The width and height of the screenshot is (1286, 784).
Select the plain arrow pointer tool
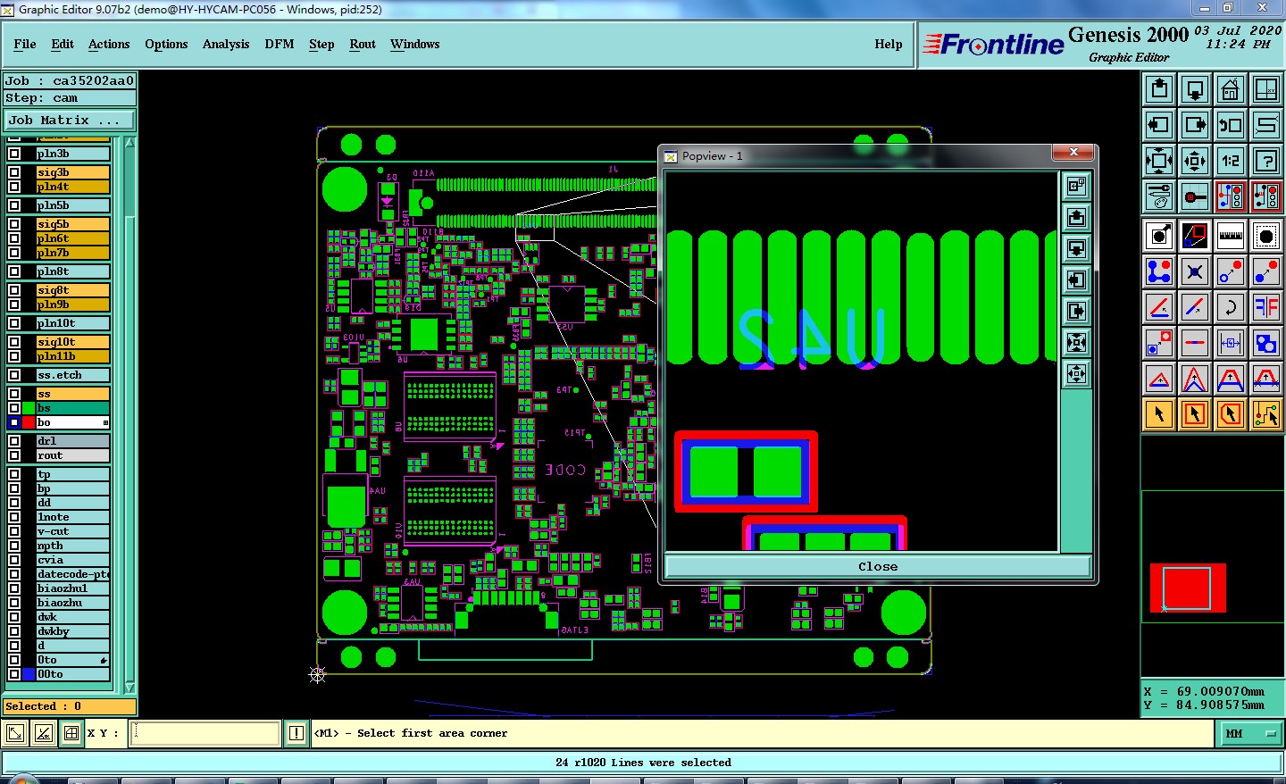(x=1159, y=414)
